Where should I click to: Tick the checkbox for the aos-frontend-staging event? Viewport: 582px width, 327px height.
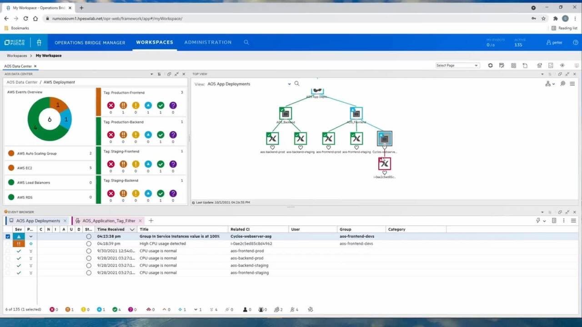[8, 272]
